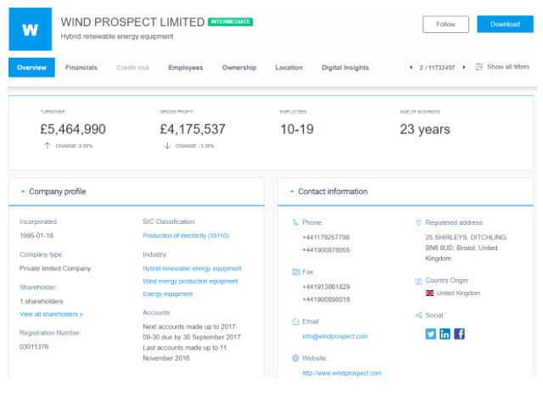Click the phone handset icon

[x=295, y=222]
